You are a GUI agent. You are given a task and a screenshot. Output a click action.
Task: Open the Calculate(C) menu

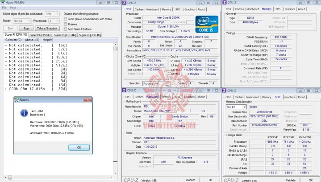coord(13,40)
